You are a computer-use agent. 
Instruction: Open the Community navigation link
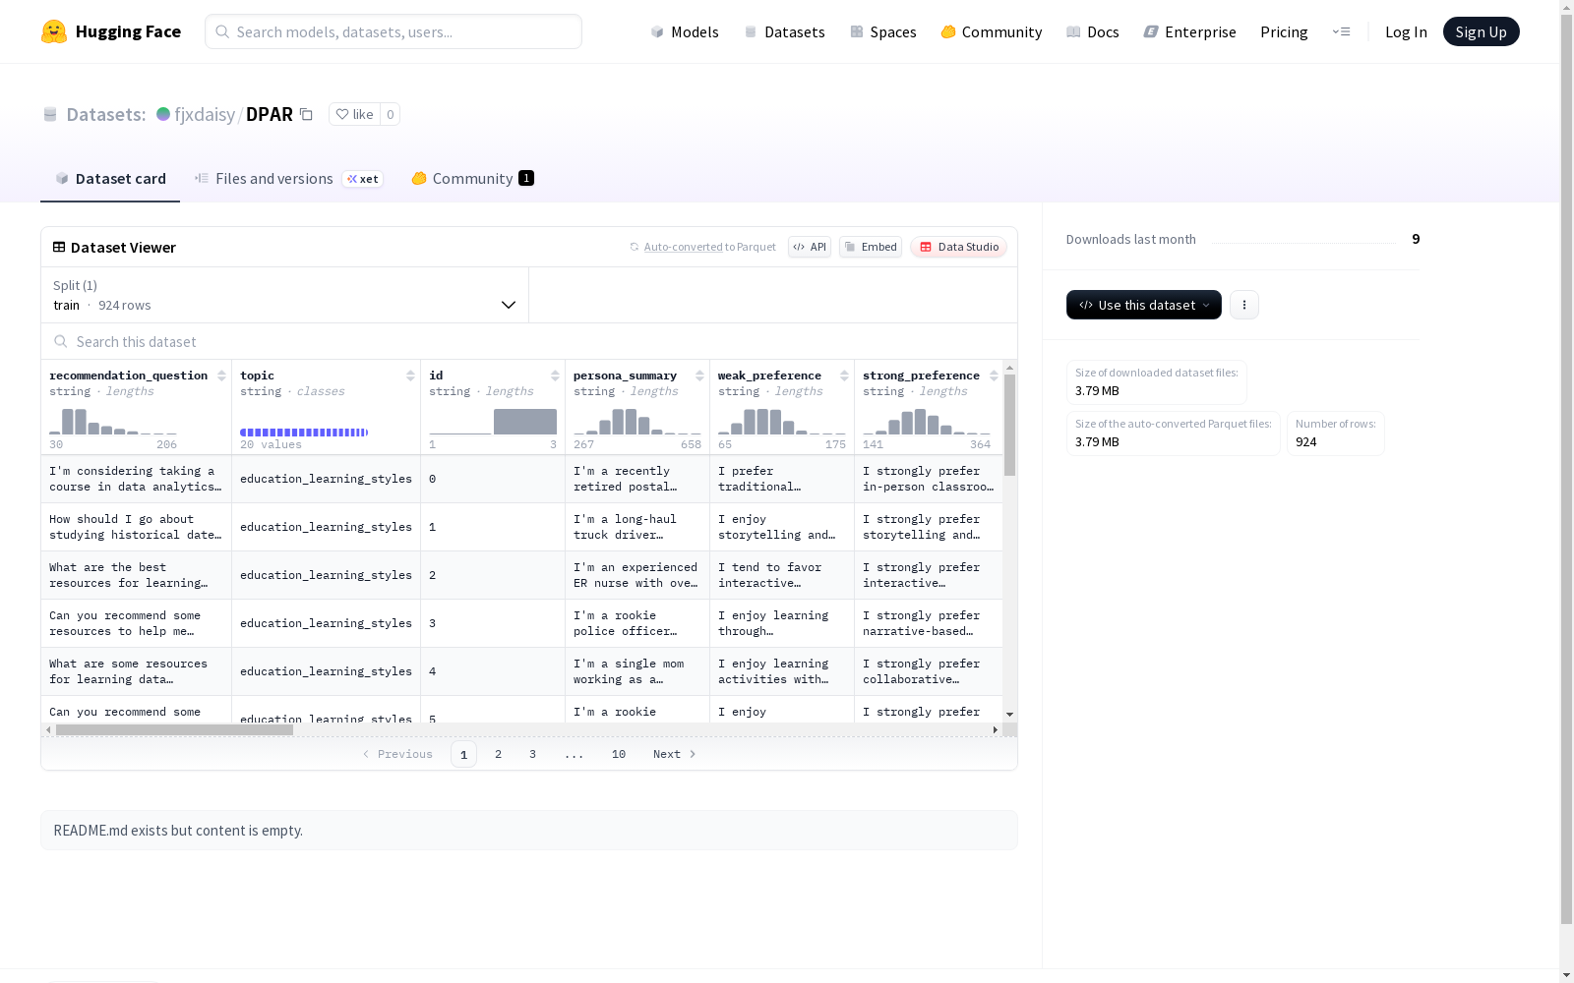click(992, 31)
